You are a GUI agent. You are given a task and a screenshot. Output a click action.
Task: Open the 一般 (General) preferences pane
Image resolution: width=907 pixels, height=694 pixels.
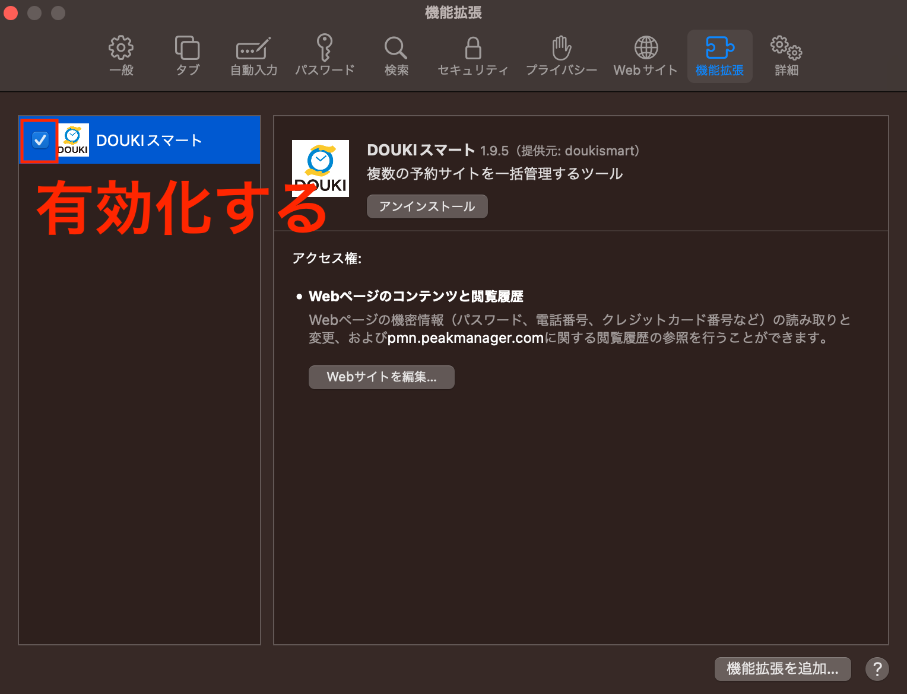(121, 56)
